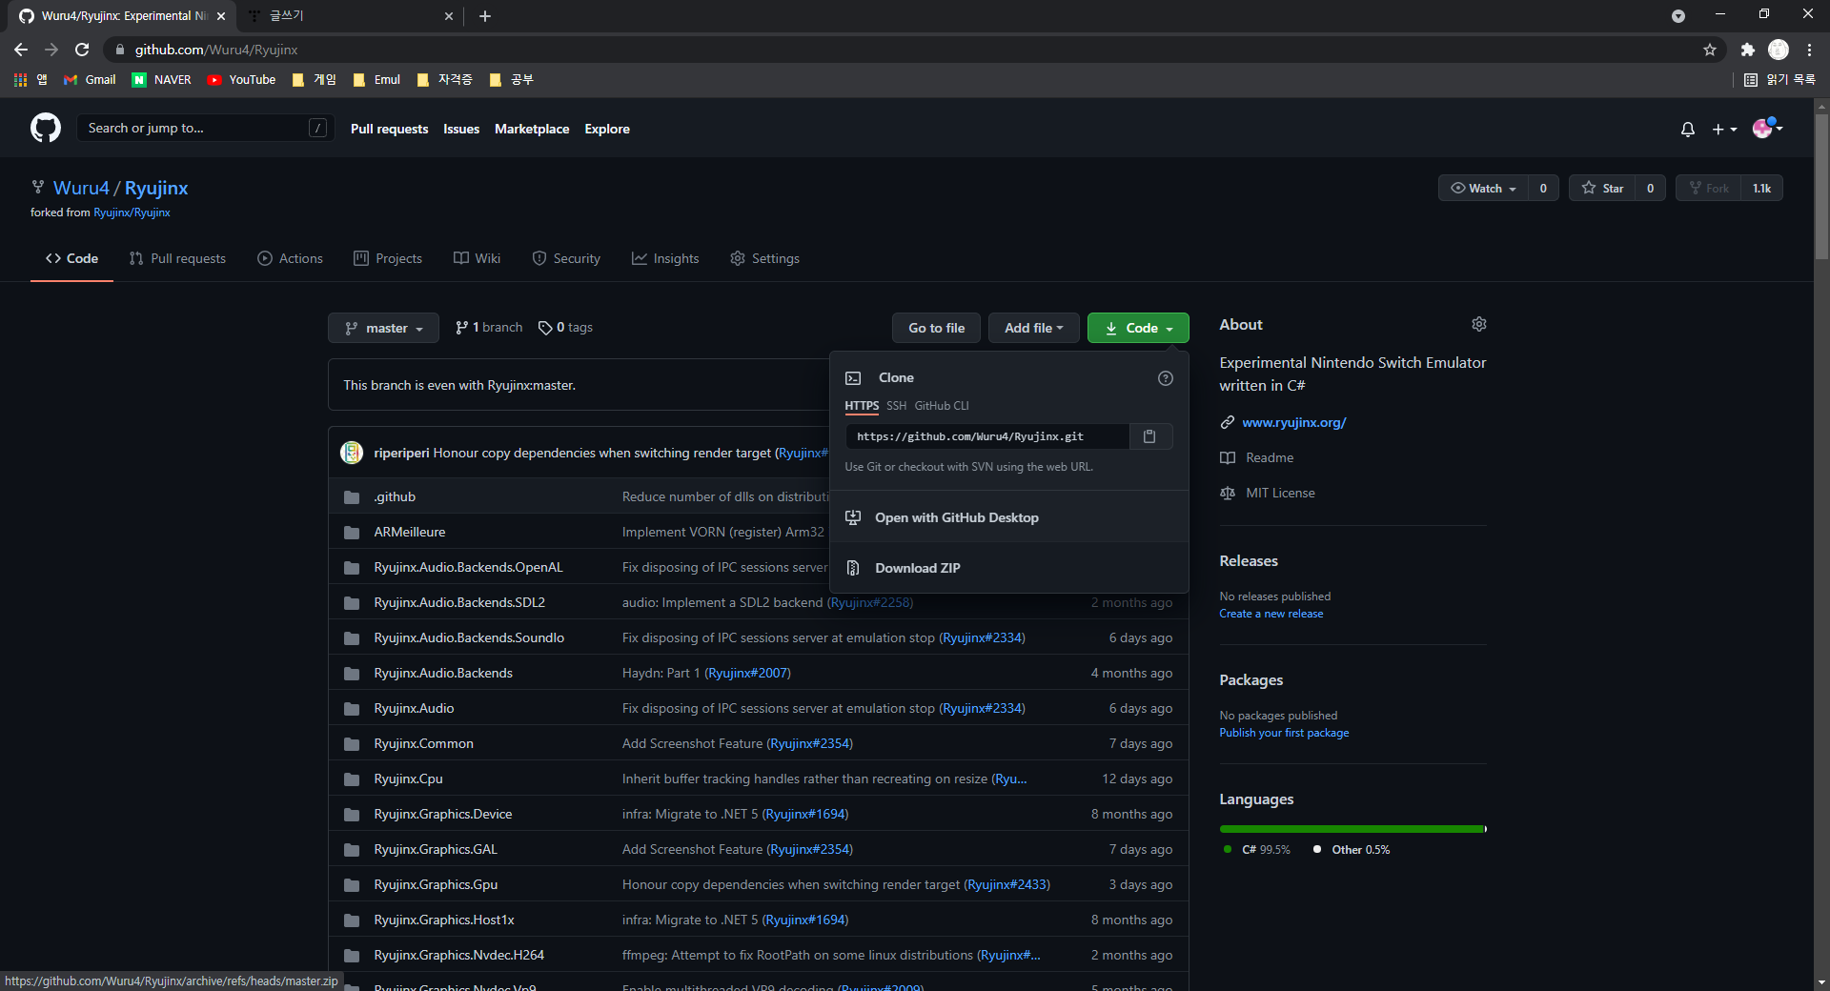Open upstream Ryujinx/Ryujinx fork source
The width and height of the screenshot is (1830, 991).
coord(132,212)
